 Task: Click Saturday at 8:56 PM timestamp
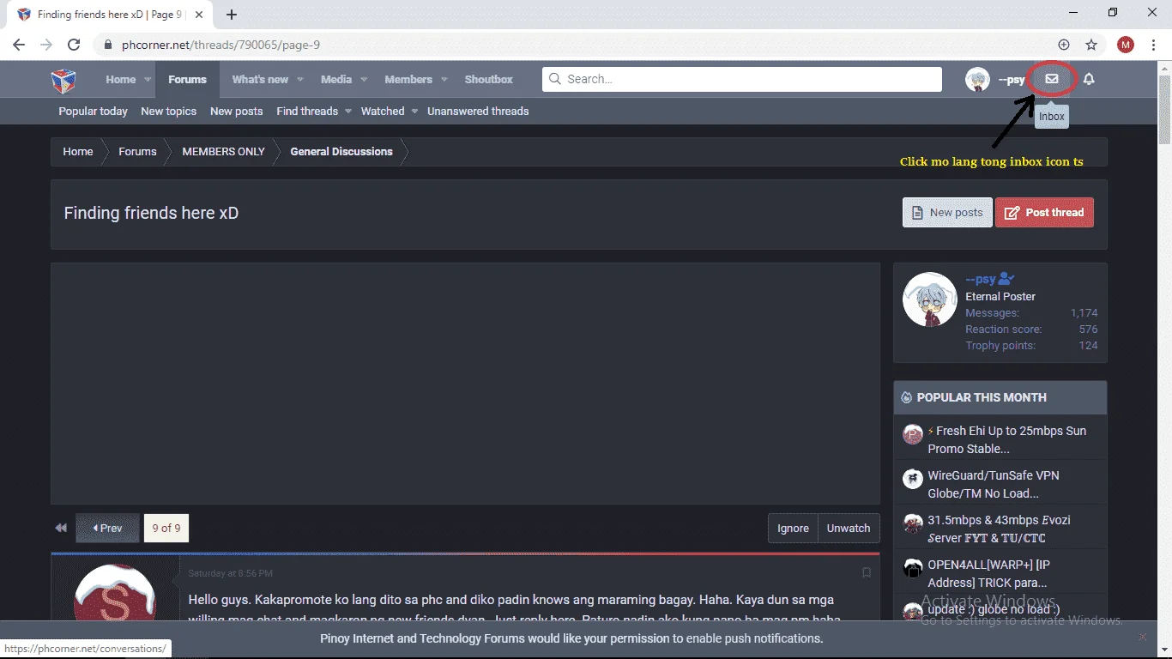[x=231, y=573]
